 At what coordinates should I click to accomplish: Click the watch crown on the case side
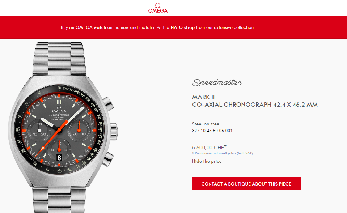[x=114, y=132]
